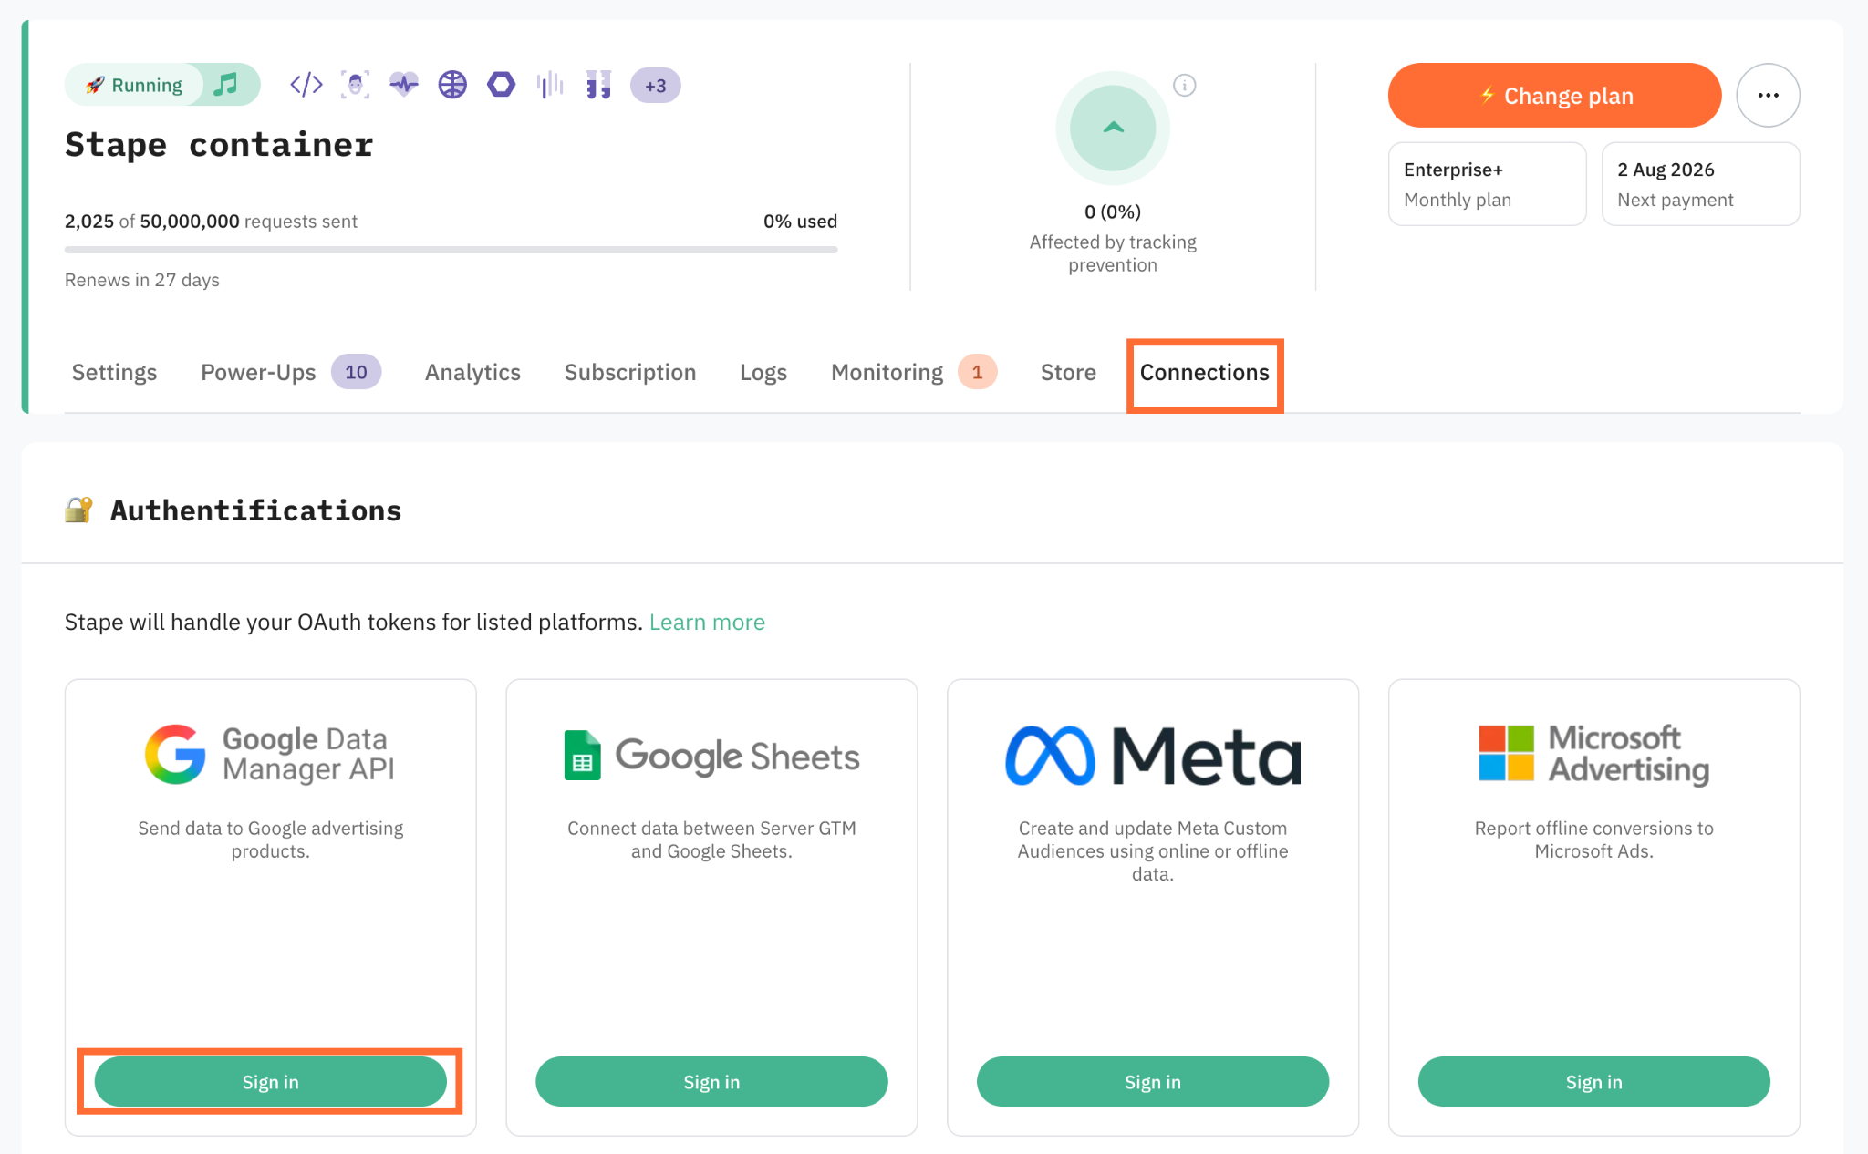Click the music note icon
1868x1154 pixels.
(225, 85)
